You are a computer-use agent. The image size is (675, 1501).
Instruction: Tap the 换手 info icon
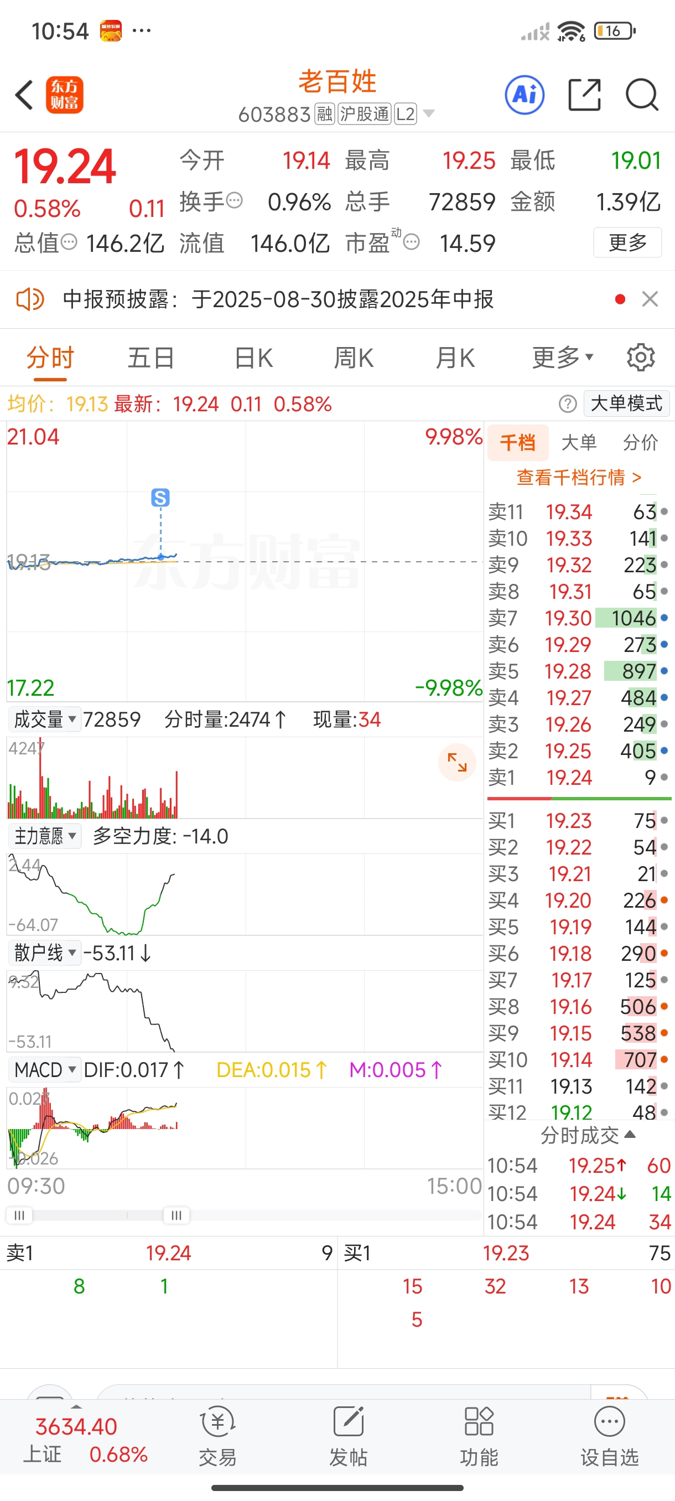234,200
